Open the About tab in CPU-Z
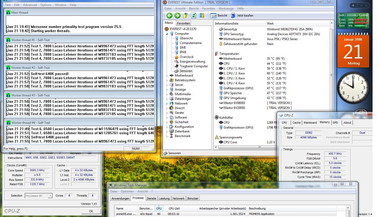Screen dimensions: 378x217 click(347, 123)
